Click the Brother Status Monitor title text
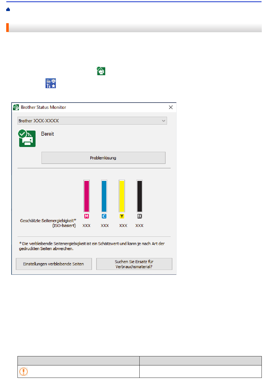The width and height of the screenshot is (268, 392). tap(43, 107)
